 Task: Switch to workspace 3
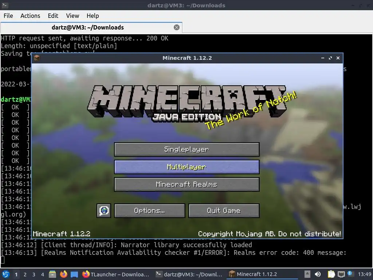34,275
